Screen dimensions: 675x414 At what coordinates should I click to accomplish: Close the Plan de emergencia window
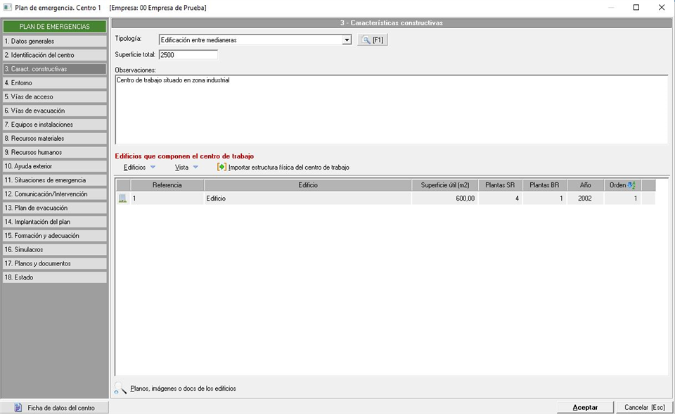click(662, 7)
